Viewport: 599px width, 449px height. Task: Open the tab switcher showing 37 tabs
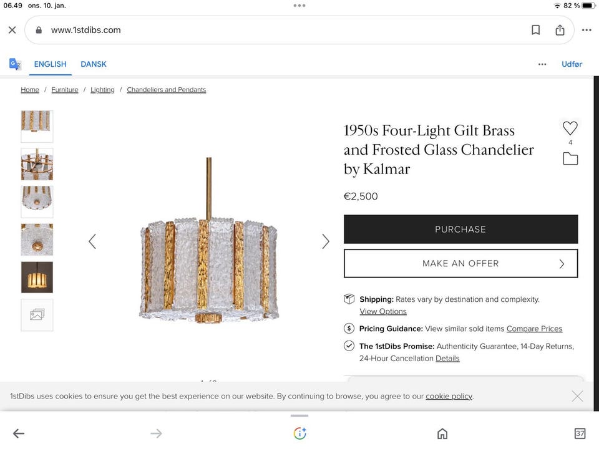click(580, 433)
